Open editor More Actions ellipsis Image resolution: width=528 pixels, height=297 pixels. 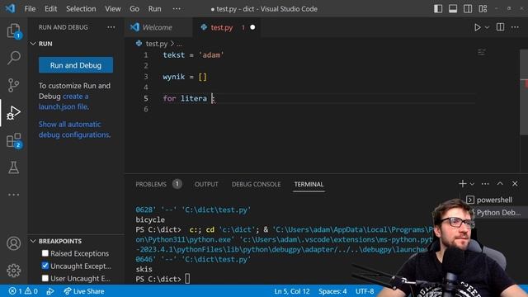tap(515, 27)
